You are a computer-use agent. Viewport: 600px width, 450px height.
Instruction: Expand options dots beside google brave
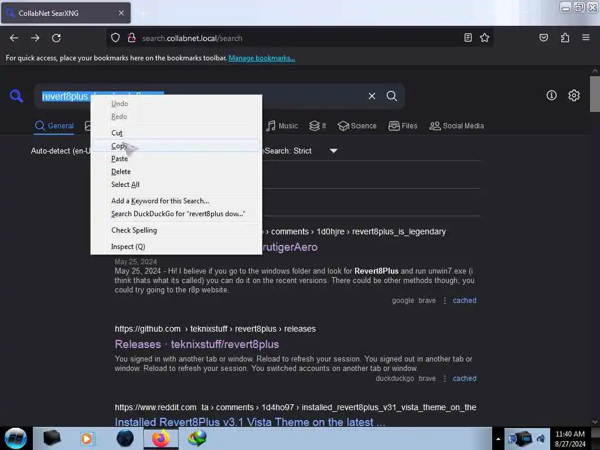point(444,301)
